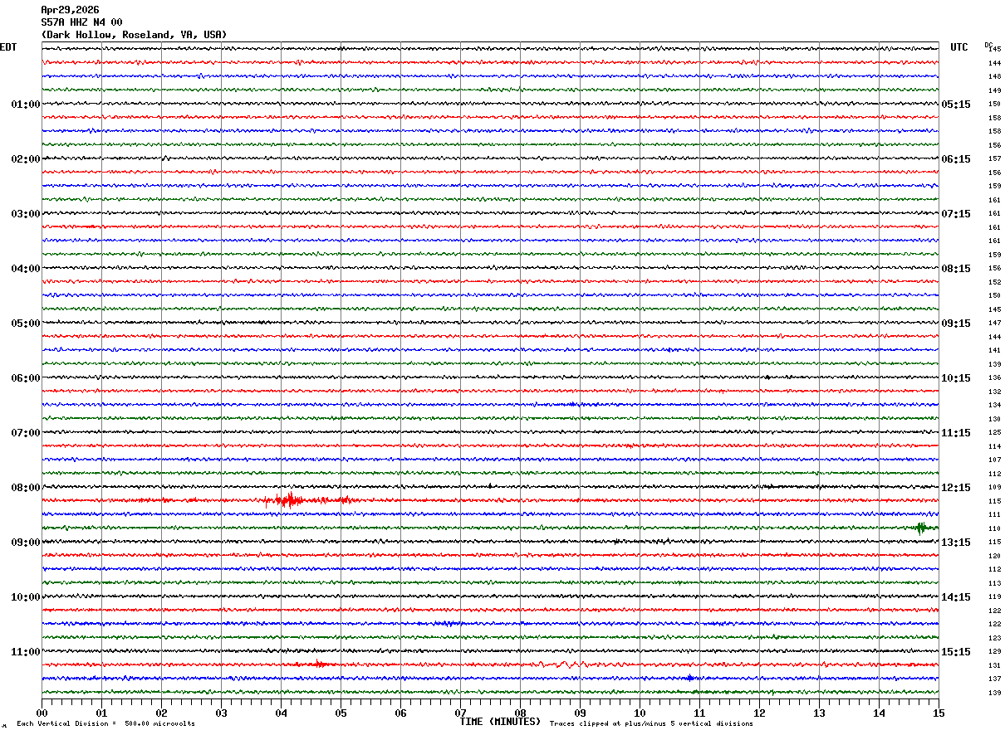Click the 15 minute tick label
Image resolution: width=1005 pixels, height=735 pixels.
point(939,713)
